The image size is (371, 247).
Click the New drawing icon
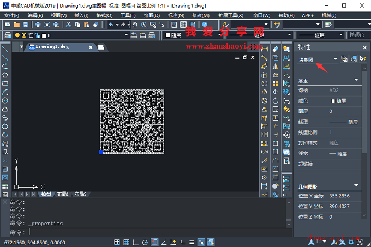8,25
